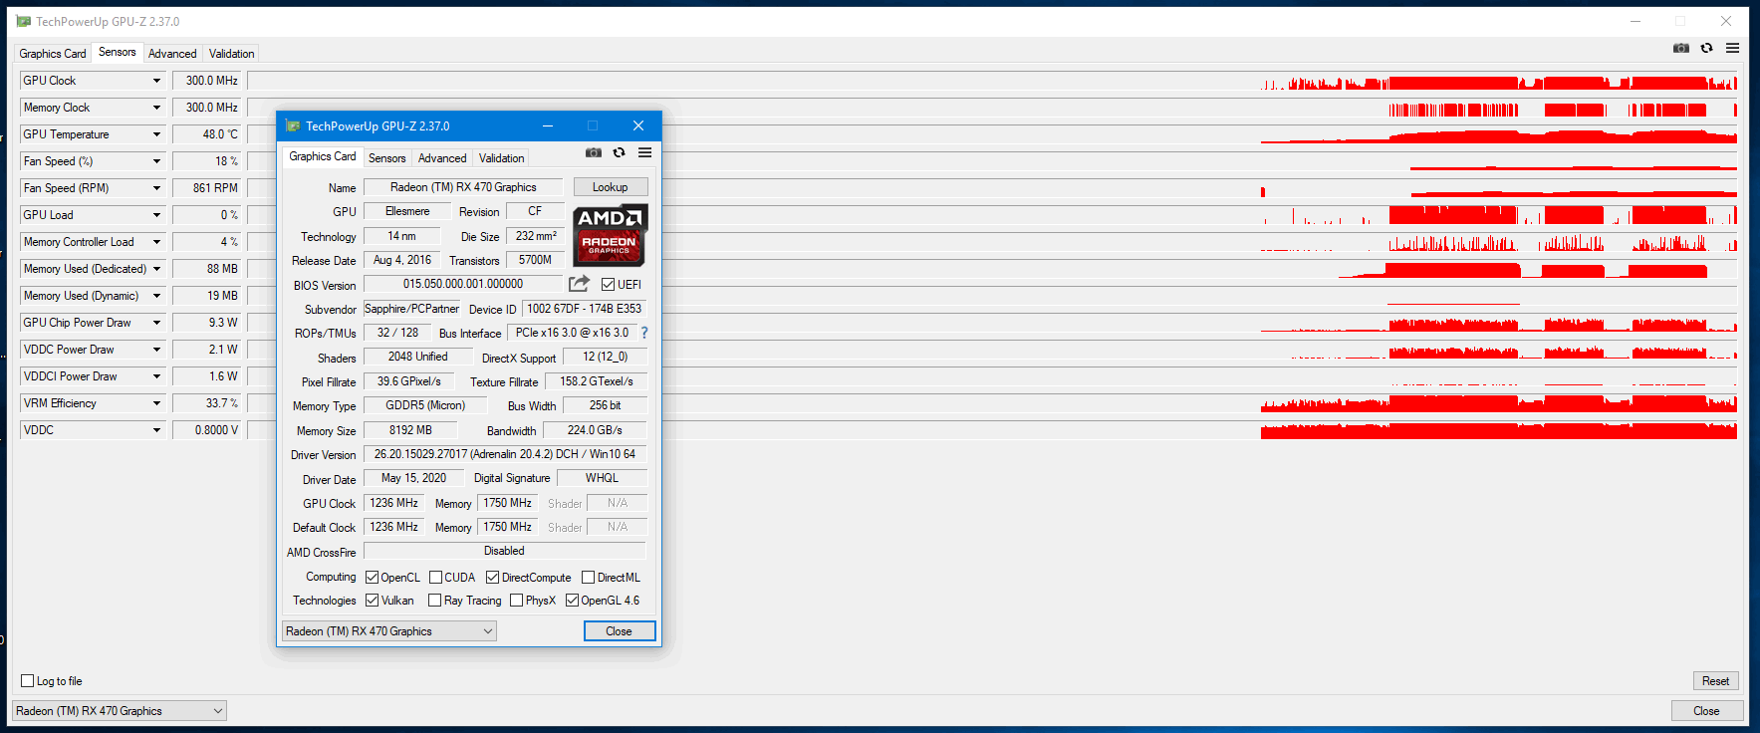1760x733 pixels.
Task: Click Bandwidth value 224.0 GB/s
Action: [595, 430]
